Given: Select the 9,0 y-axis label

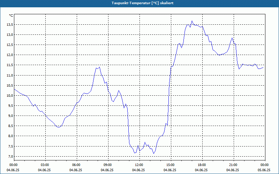Looking at the screenshot, I should pos(10,116).
